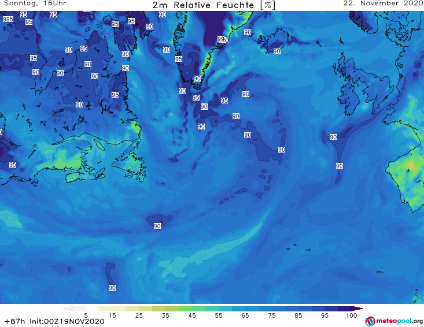The image size is (424, 327).
Task: Select the 'Sonntag, 16Uhr' time label
Action: point(35,3)
